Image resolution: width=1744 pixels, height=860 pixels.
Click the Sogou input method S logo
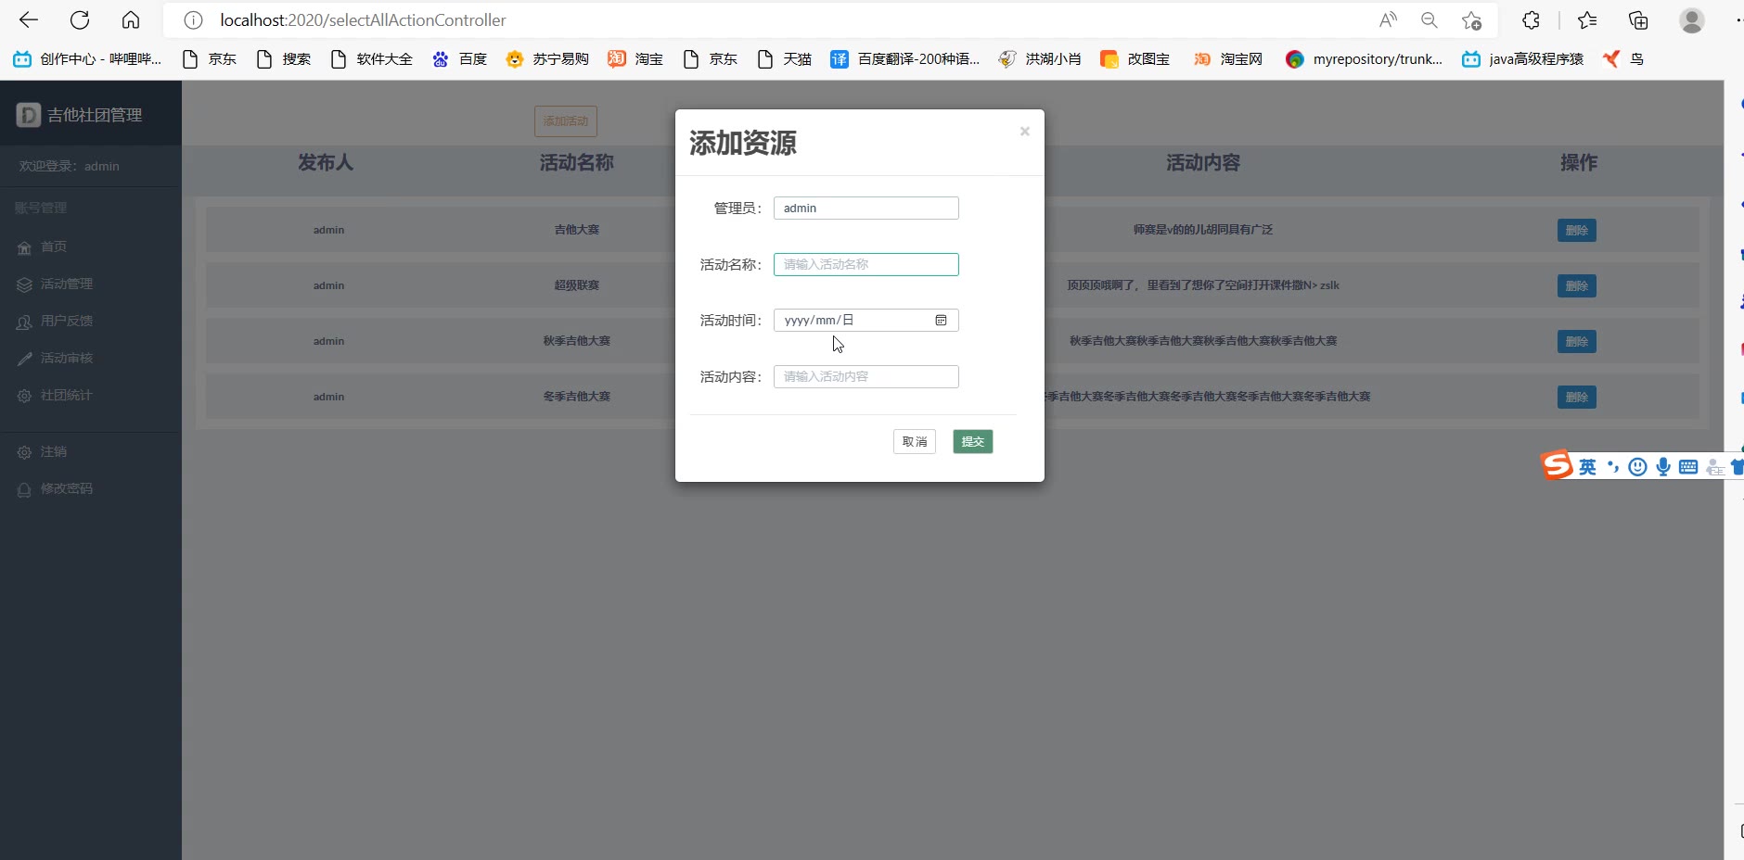click(x=1558, y=465)
